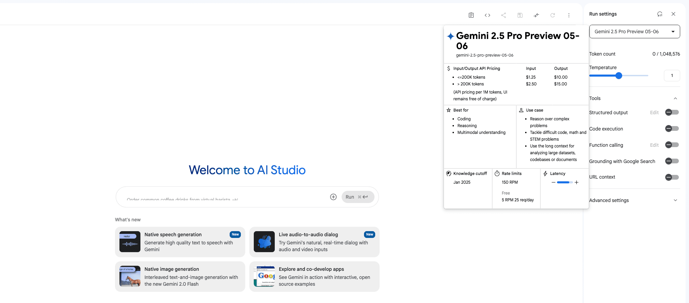Click the New badge on Native speech generation
Viewport: 689px width, 303px height.
click(x=235, y=235)
